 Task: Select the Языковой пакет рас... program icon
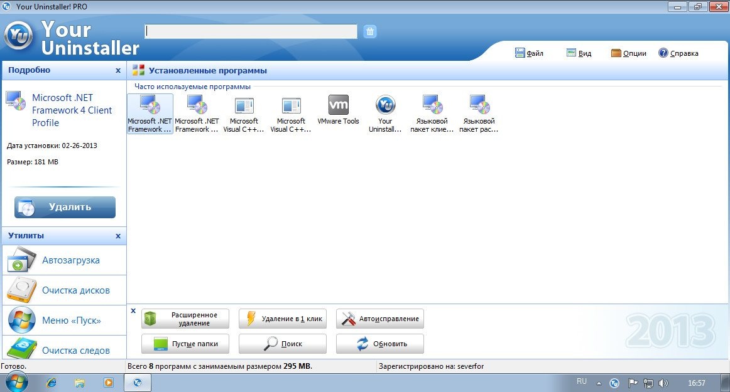[479, 114]
